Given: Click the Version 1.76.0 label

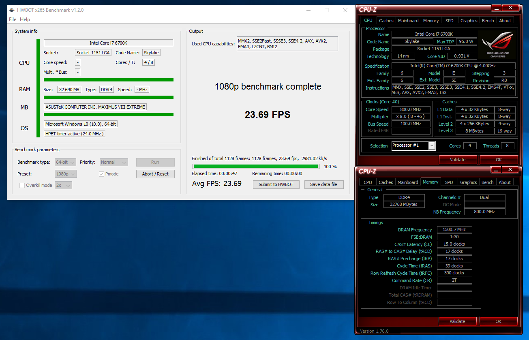Looking at the screenshot, I should 374,331.
